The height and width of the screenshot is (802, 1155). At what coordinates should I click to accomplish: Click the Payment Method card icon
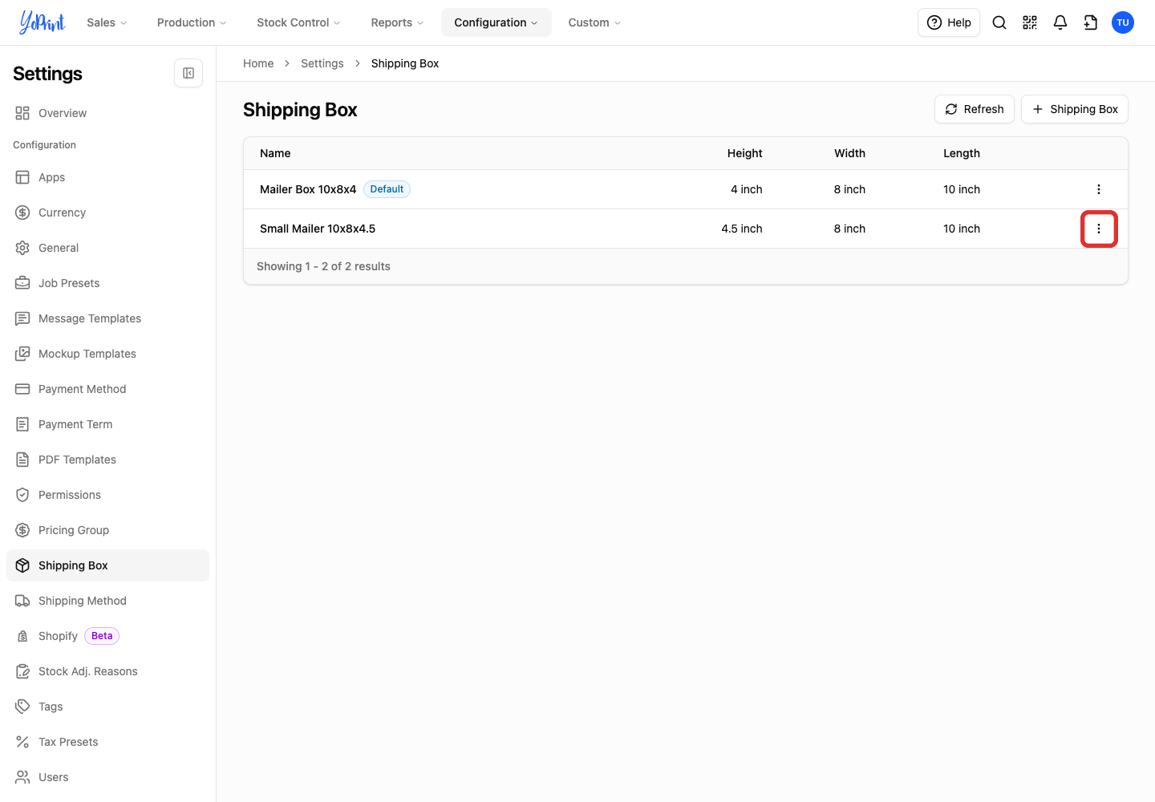point(22,389)
